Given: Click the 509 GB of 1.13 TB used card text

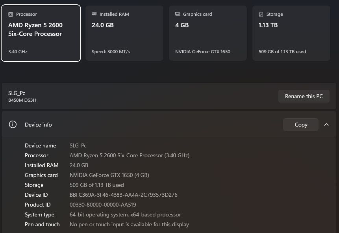Looking at the screenshot, I should click(x=282, y=52).
